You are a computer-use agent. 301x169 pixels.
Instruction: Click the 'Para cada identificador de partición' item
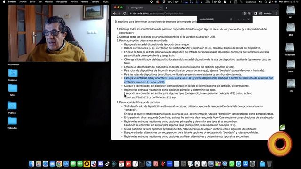pos(140,102)
